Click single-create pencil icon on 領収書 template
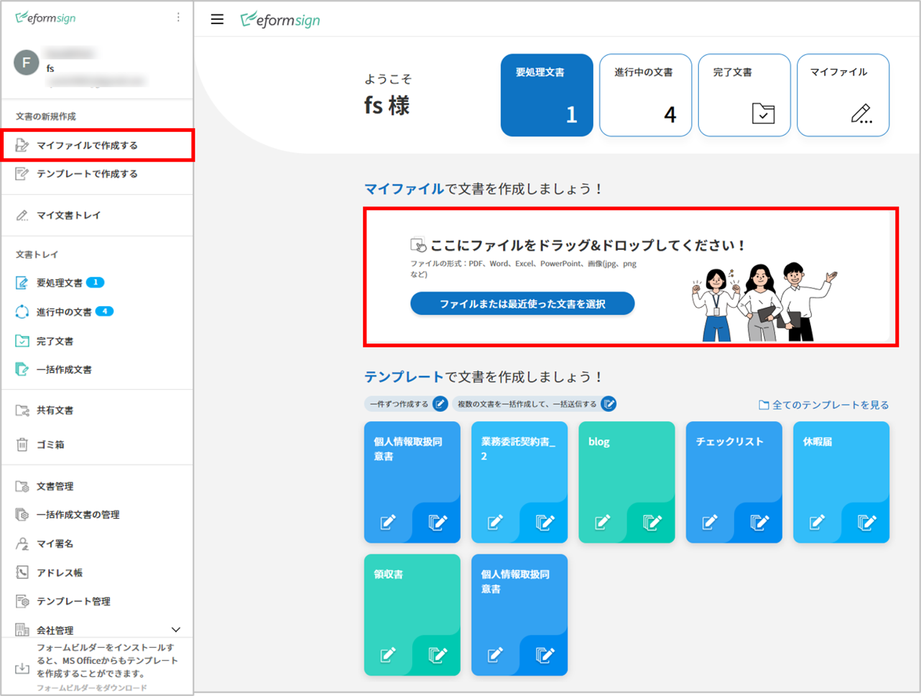The width and height of the screenshot is (921, 696). [x=387, y=654]
